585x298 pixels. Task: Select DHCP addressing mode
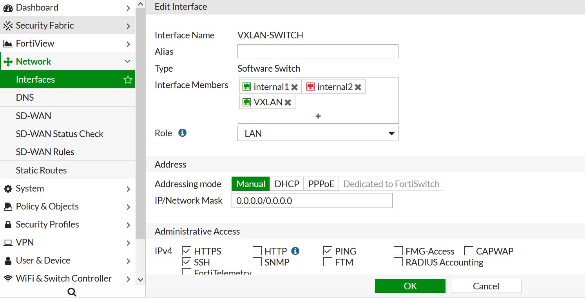tap(287, 184)
